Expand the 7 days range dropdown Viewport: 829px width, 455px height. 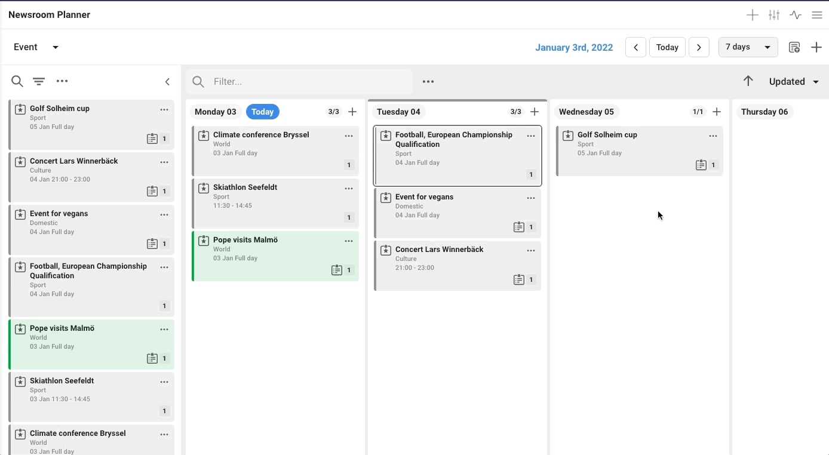tap(748, 47)
